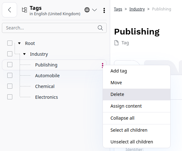Click the Tag document type icon
The image size is (182, 151).
click(x=116, y=43)
